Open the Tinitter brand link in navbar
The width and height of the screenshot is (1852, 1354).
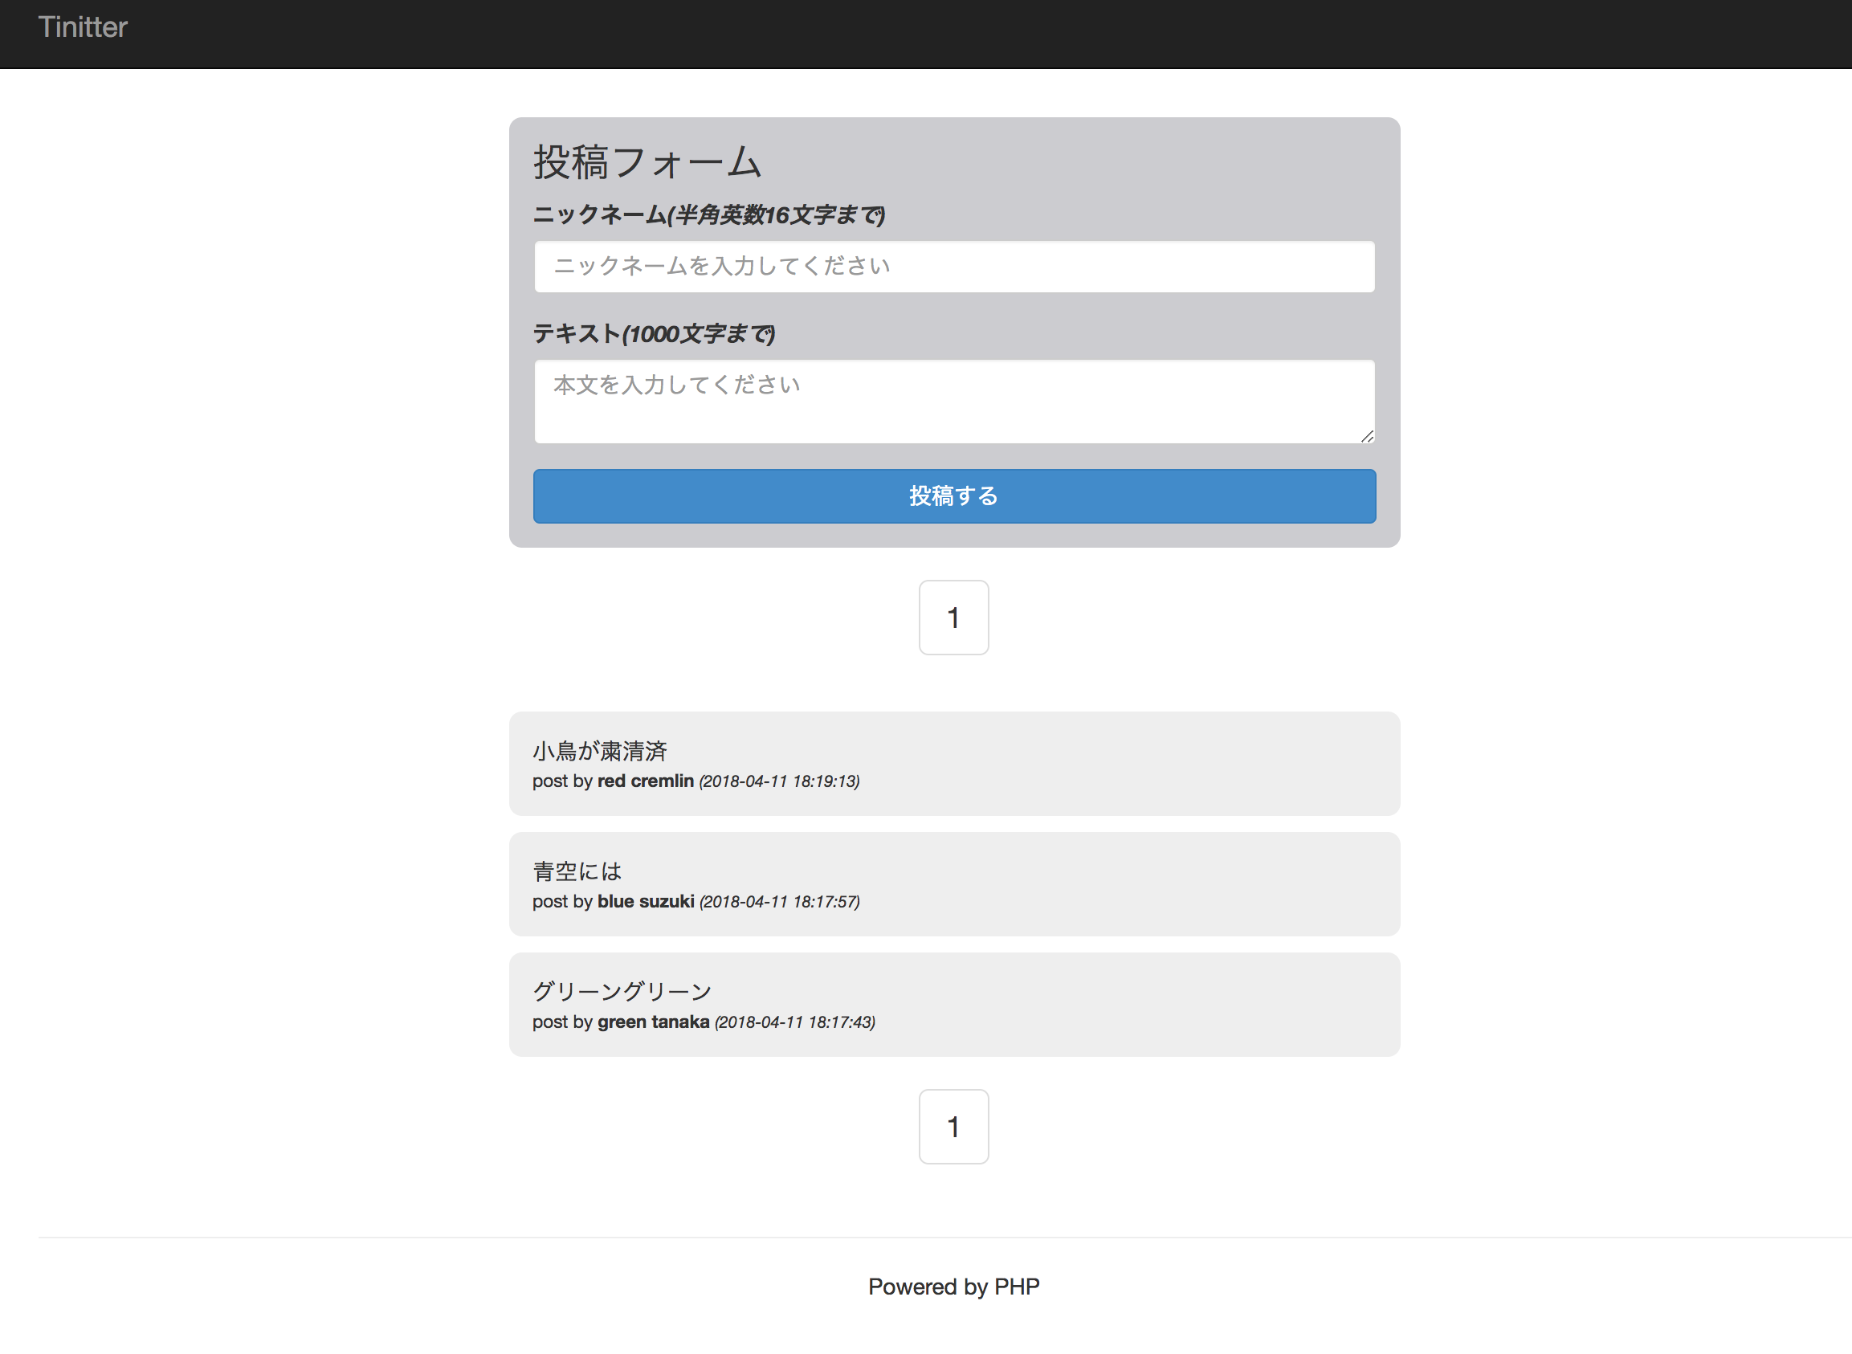click(83, 27)
